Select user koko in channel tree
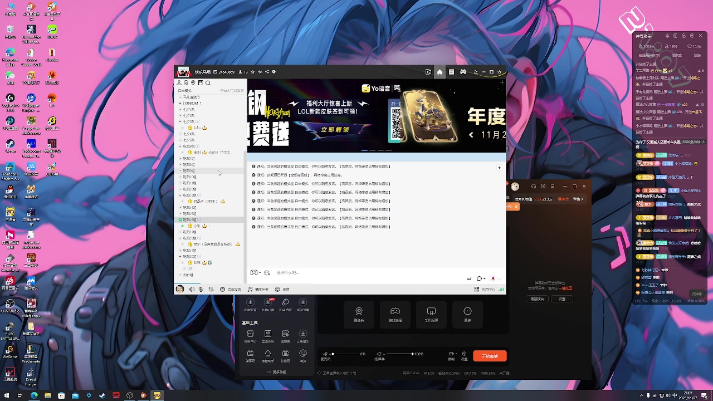 [197, 128]
